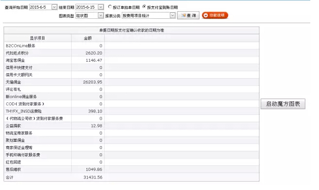Select the 售后维权 row label

pos(13,170)
